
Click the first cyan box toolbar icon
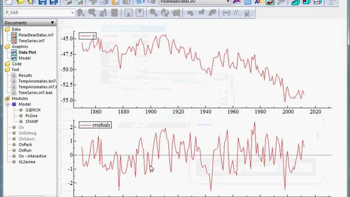295,2
